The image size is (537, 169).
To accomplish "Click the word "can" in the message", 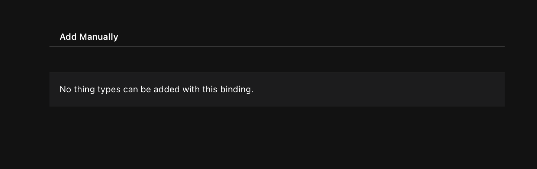I will tap(131, 90).
